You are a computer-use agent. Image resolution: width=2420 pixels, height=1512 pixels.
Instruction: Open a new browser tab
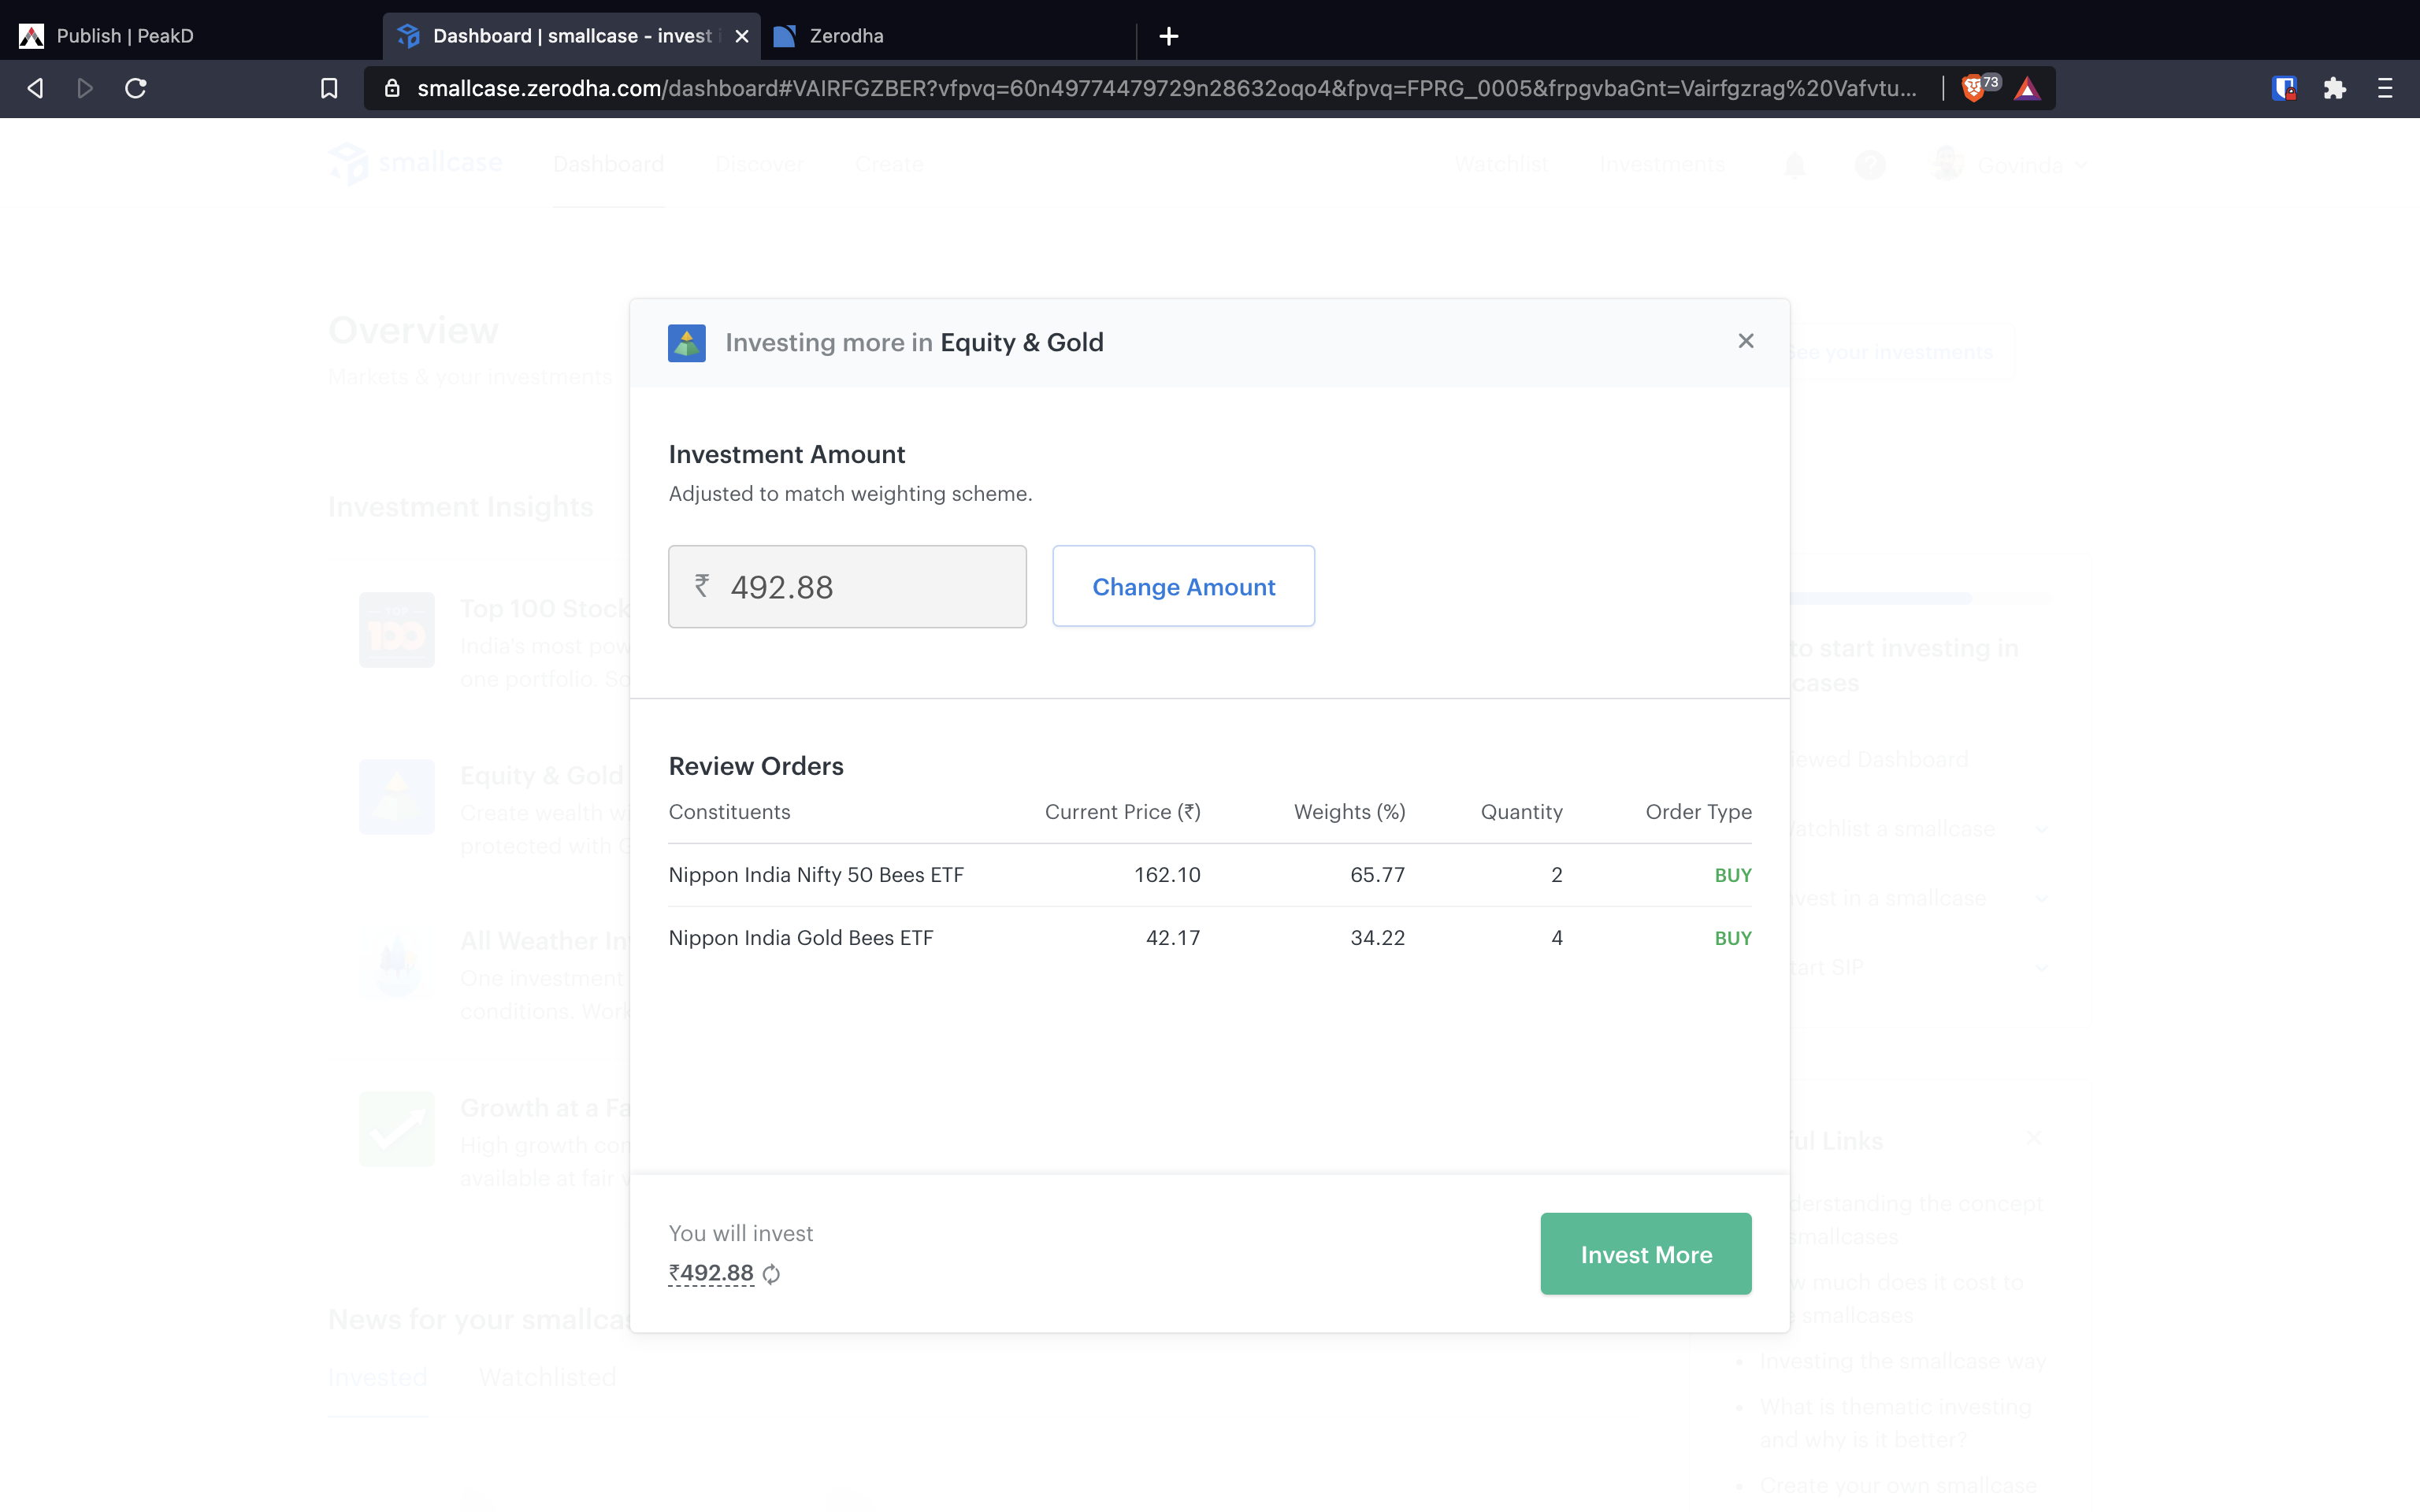point(1168,36)
